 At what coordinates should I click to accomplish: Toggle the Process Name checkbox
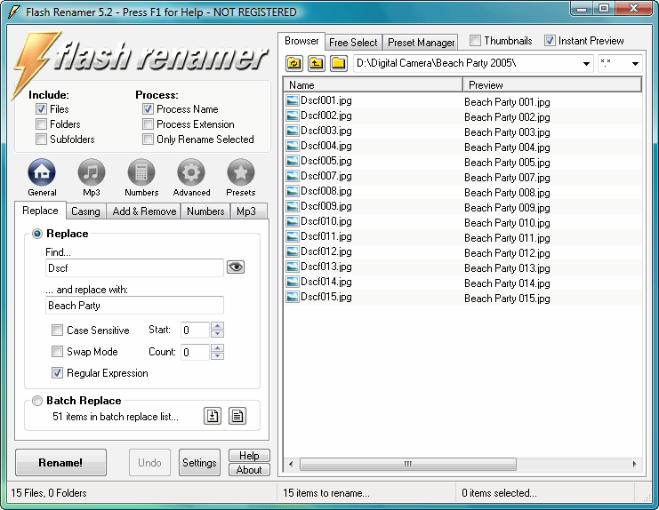point(148,109)
